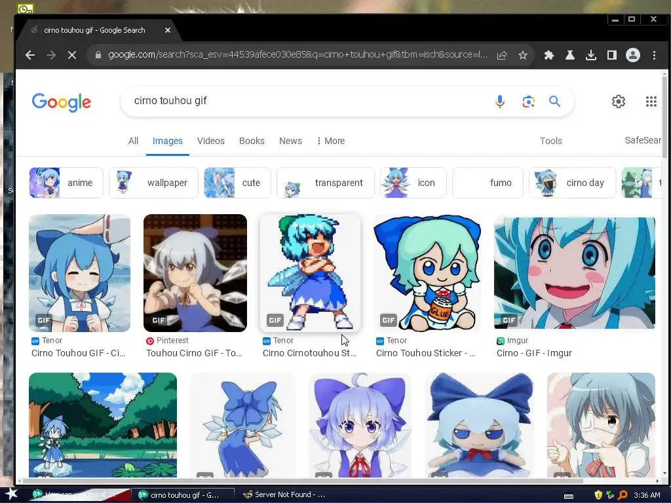This screenshot has height=503, width=671.
Task: Click the URL address bar
Action: click(x=298, y=55)
